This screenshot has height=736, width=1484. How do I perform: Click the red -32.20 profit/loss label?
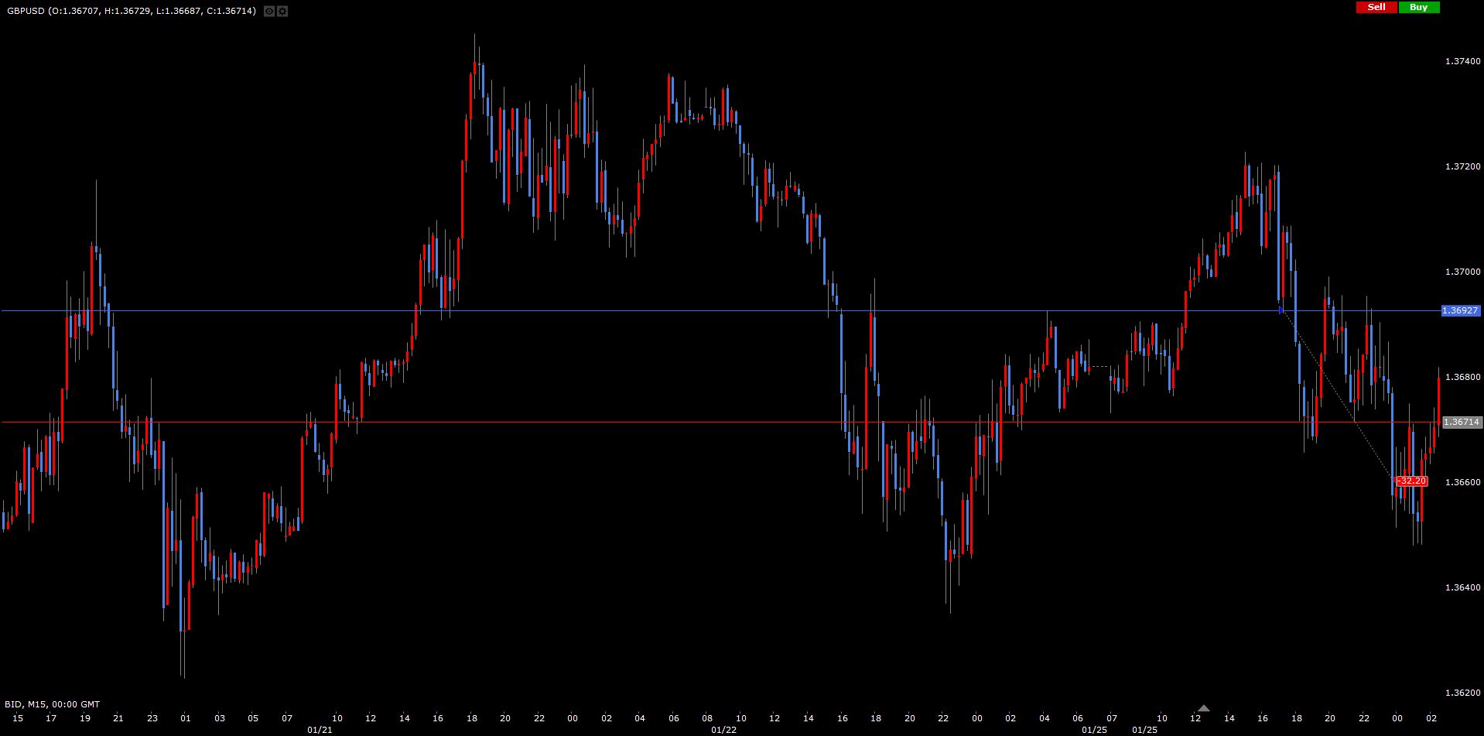(1411, 481)
